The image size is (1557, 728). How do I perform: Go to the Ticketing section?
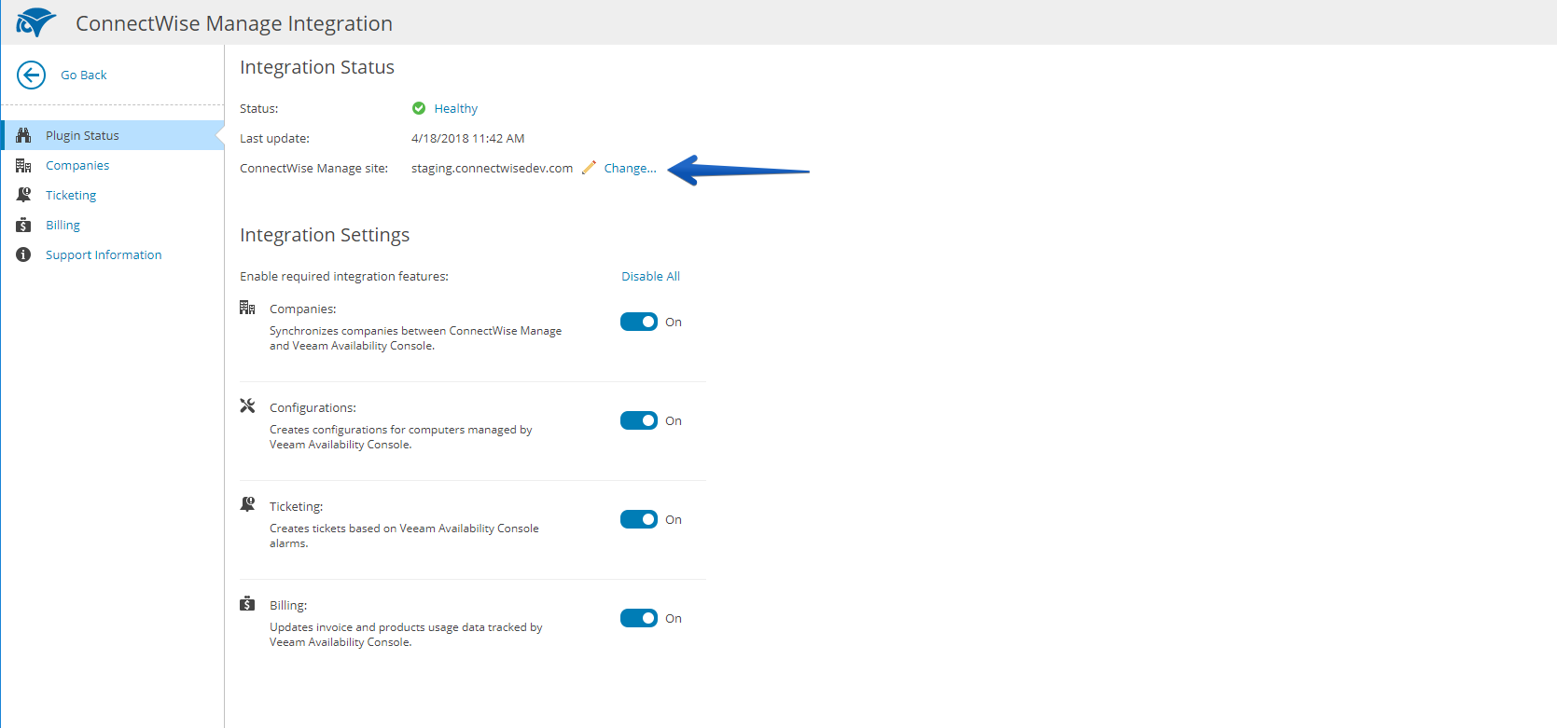[x=71, y=195]
